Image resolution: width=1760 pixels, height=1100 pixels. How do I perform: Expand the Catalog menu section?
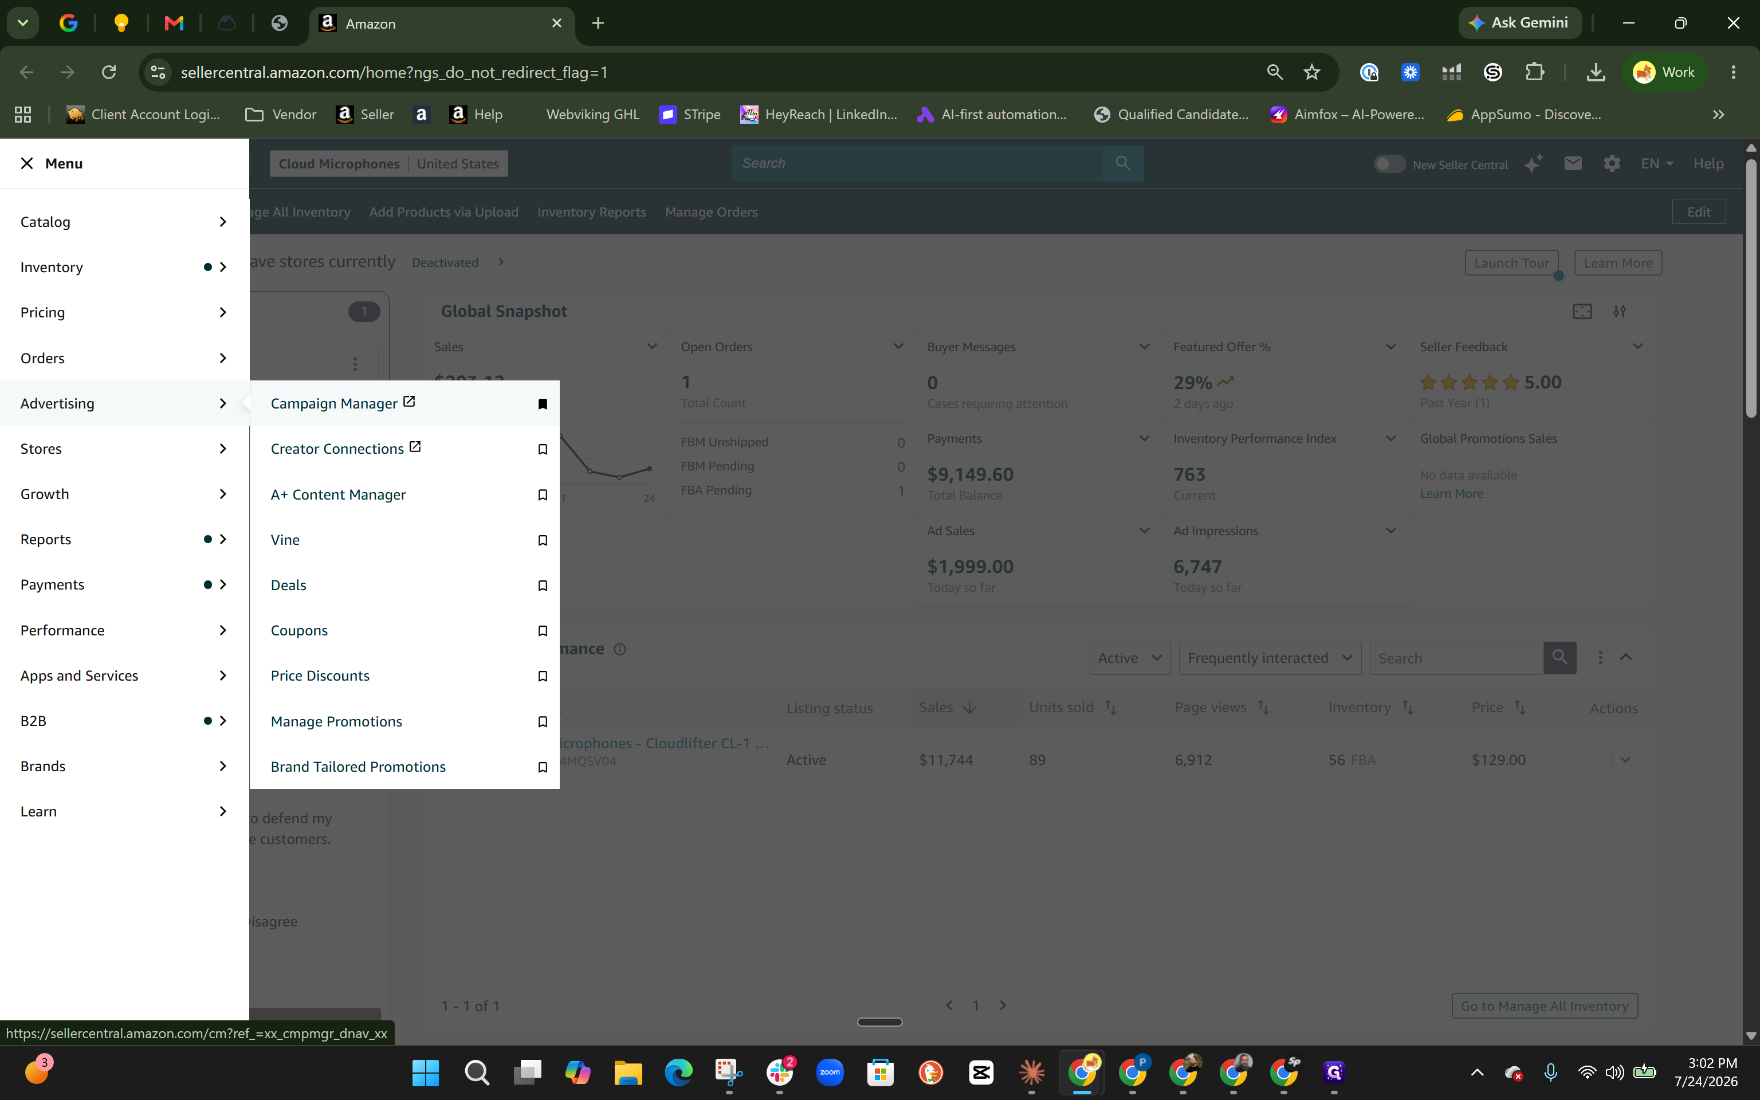[124, 222]
